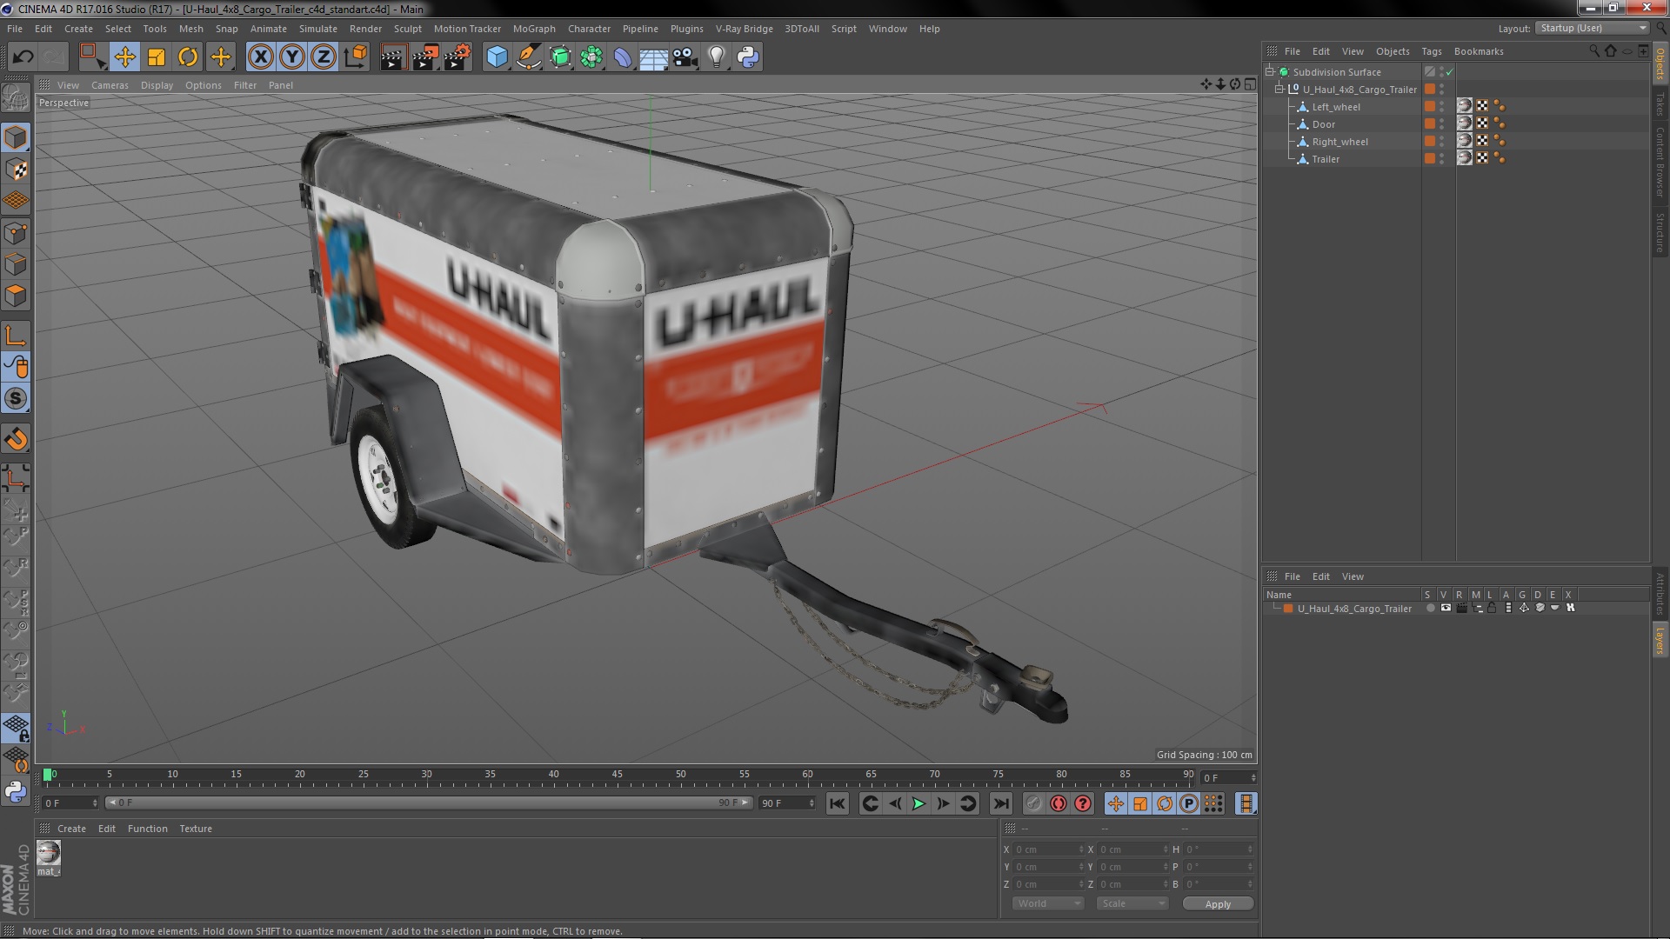Toggle Enable Snap button
Image resolution: width=1670 pixels, height=939 pixels.
tap(16, 399)
